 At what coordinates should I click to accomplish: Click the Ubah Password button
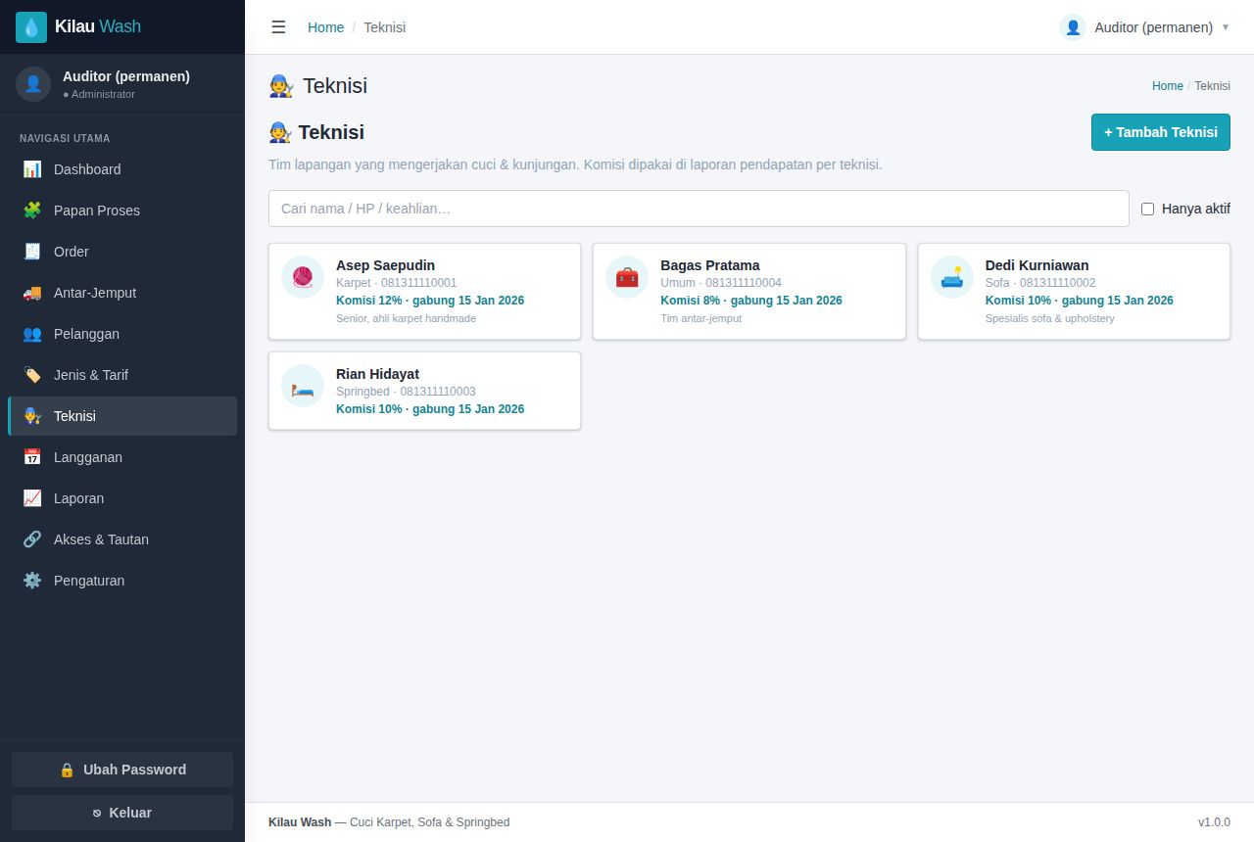(122, 770)
